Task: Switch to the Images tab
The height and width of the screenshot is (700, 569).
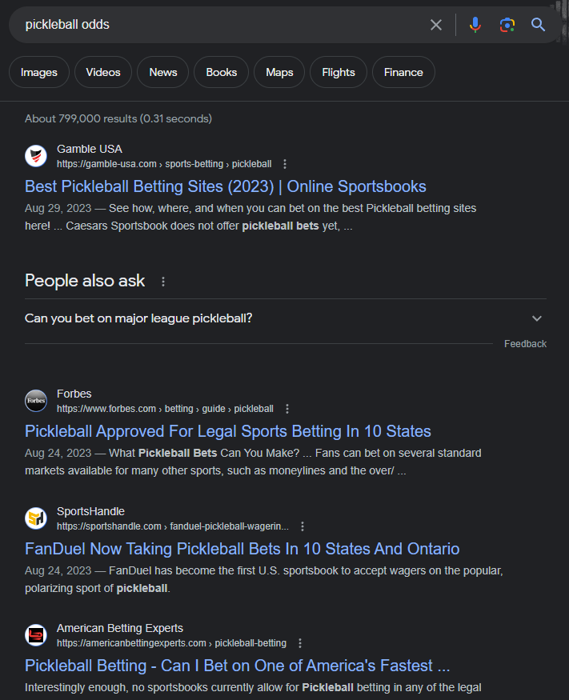Action: point(39,72)
